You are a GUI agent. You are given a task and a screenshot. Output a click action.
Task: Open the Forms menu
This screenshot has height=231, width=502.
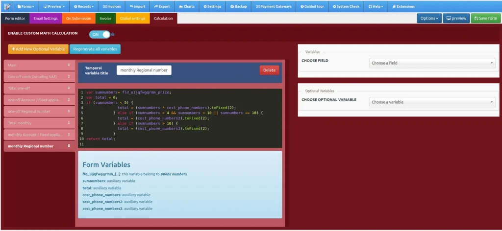coord(25,6)
